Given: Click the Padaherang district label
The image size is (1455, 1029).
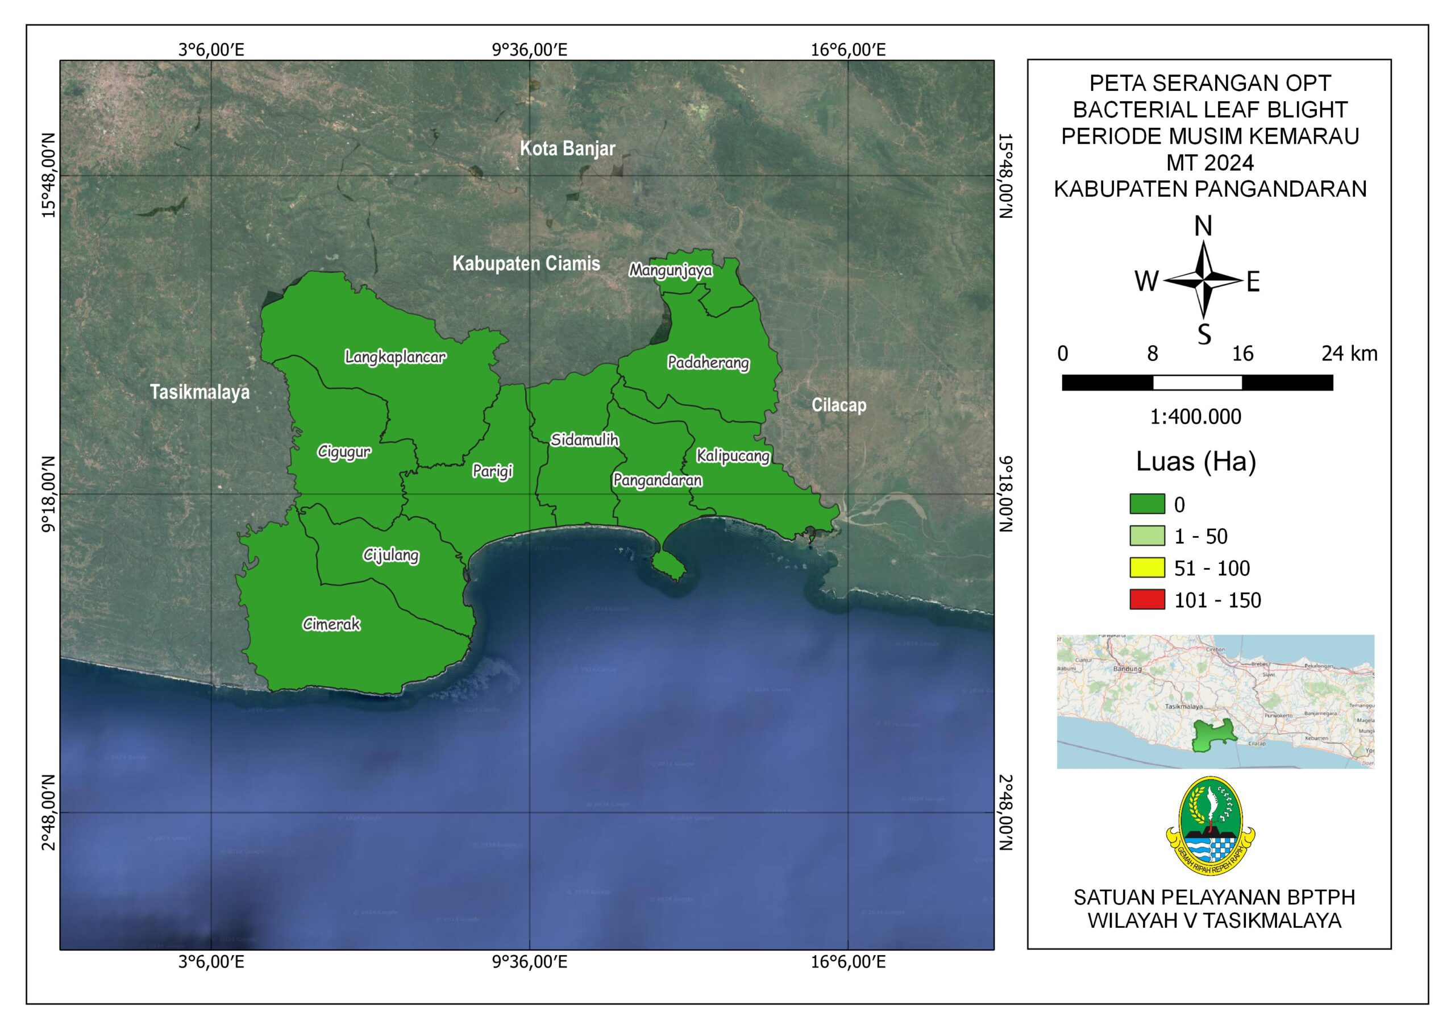Looking at the screenshot, I should [708, 363].
